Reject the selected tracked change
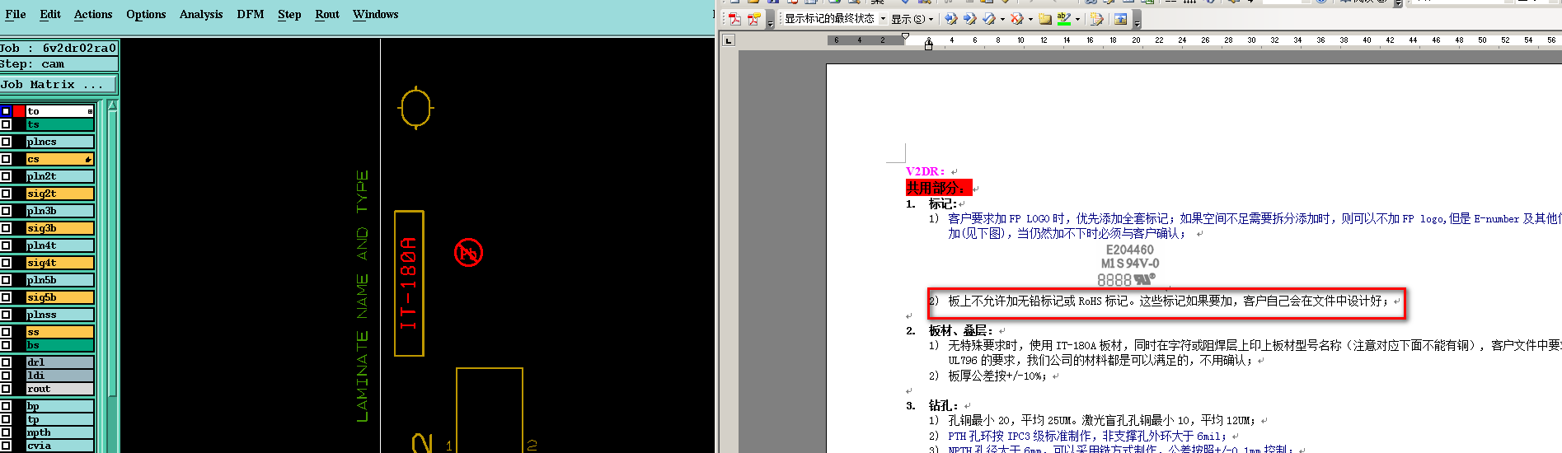Image resolution: width=1562 pixels, height=453 pixels. 1016,18
